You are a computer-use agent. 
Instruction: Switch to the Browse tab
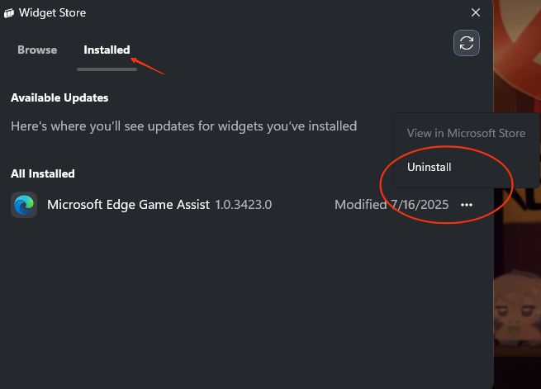click(x=37, y=50)
